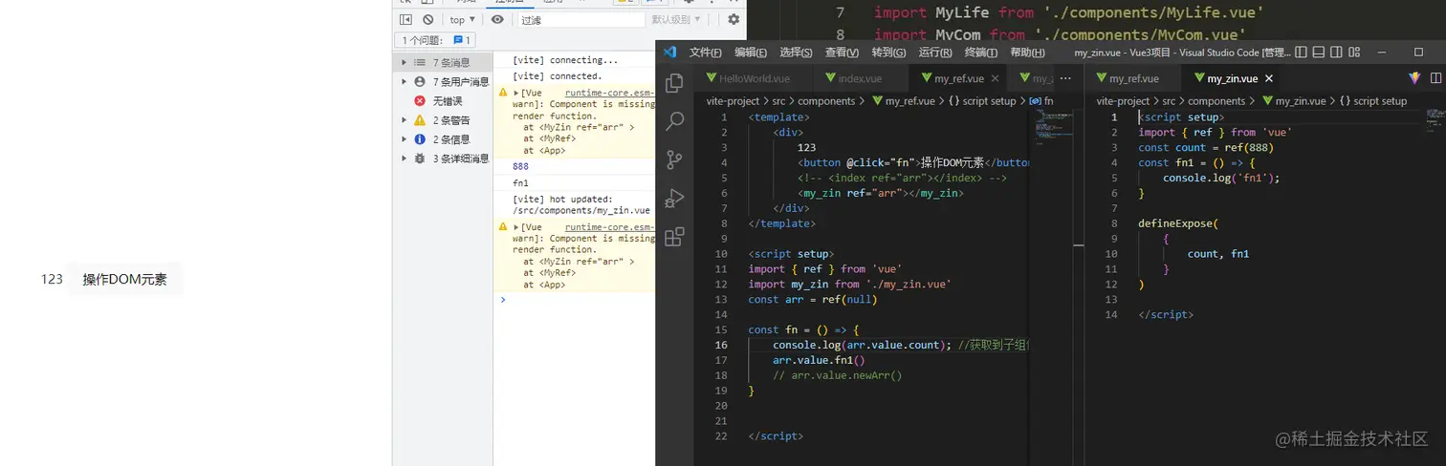
Task: Close the my_zin.vue tab
Action: (x=1269, y=78)
